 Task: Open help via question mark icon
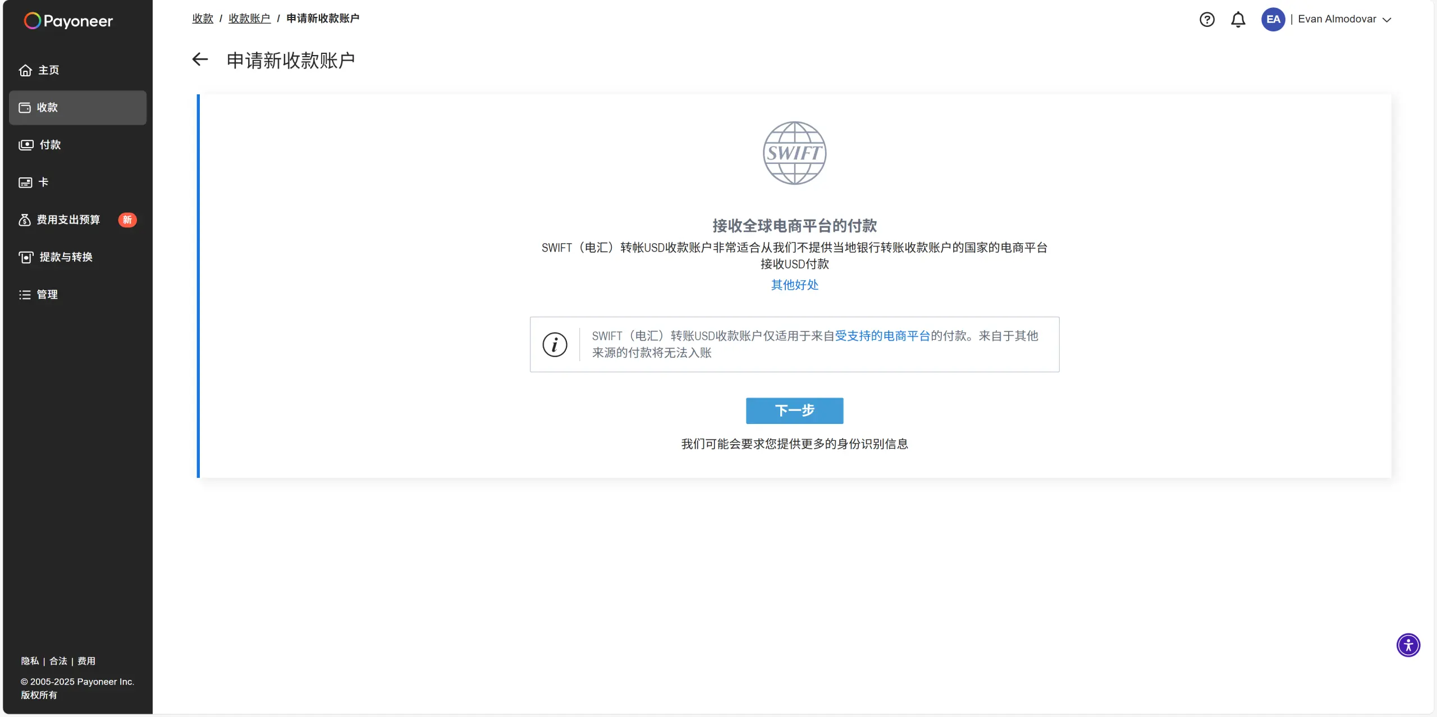[1207, 20]
